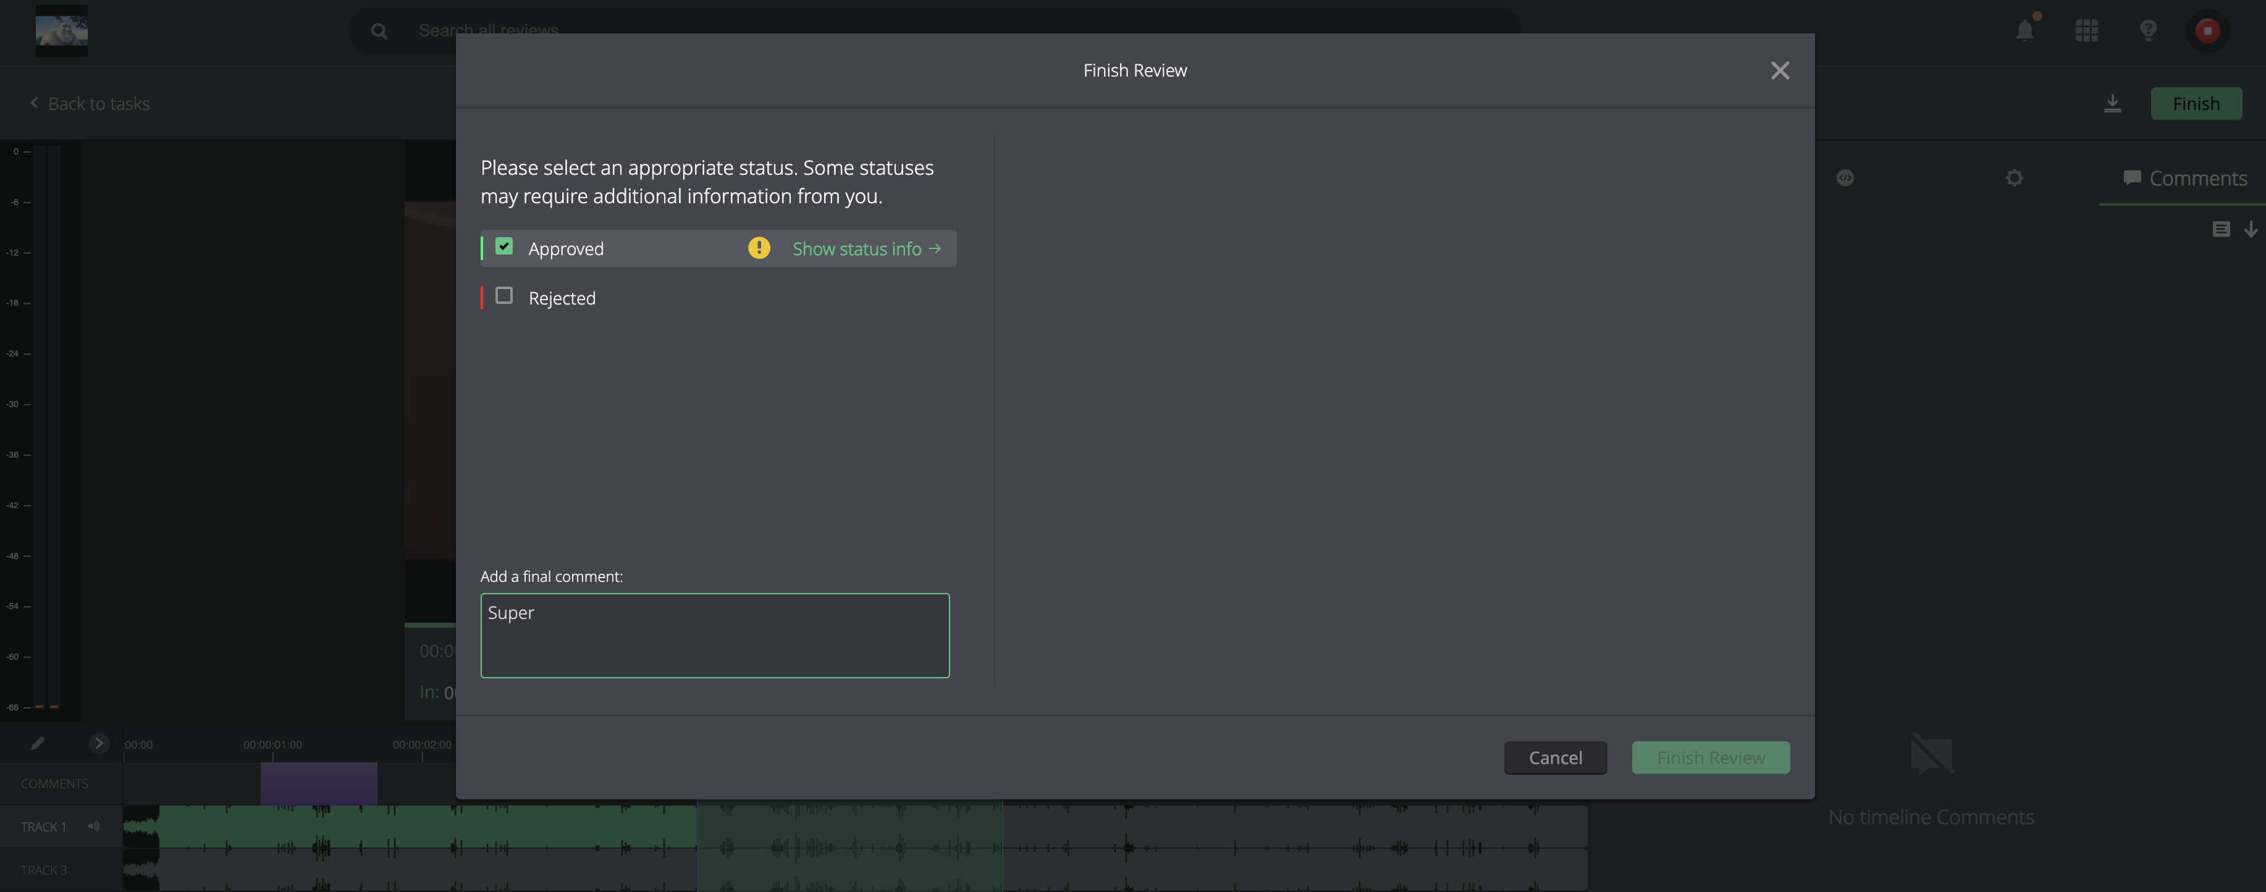Open Show status info link
The image size is (2266, 892).
coord(867,249)
